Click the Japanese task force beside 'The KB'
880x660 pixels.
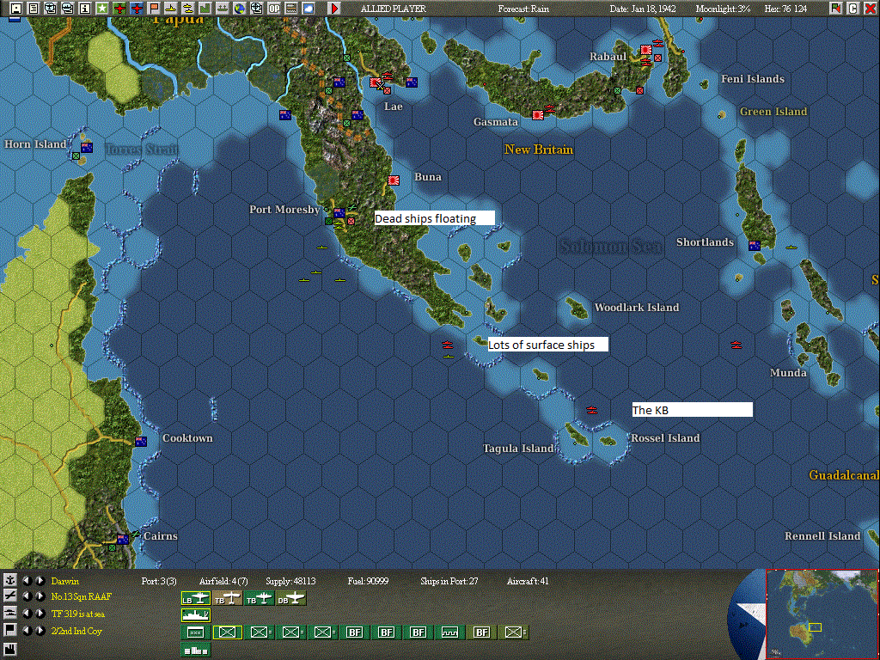point(591,410)
